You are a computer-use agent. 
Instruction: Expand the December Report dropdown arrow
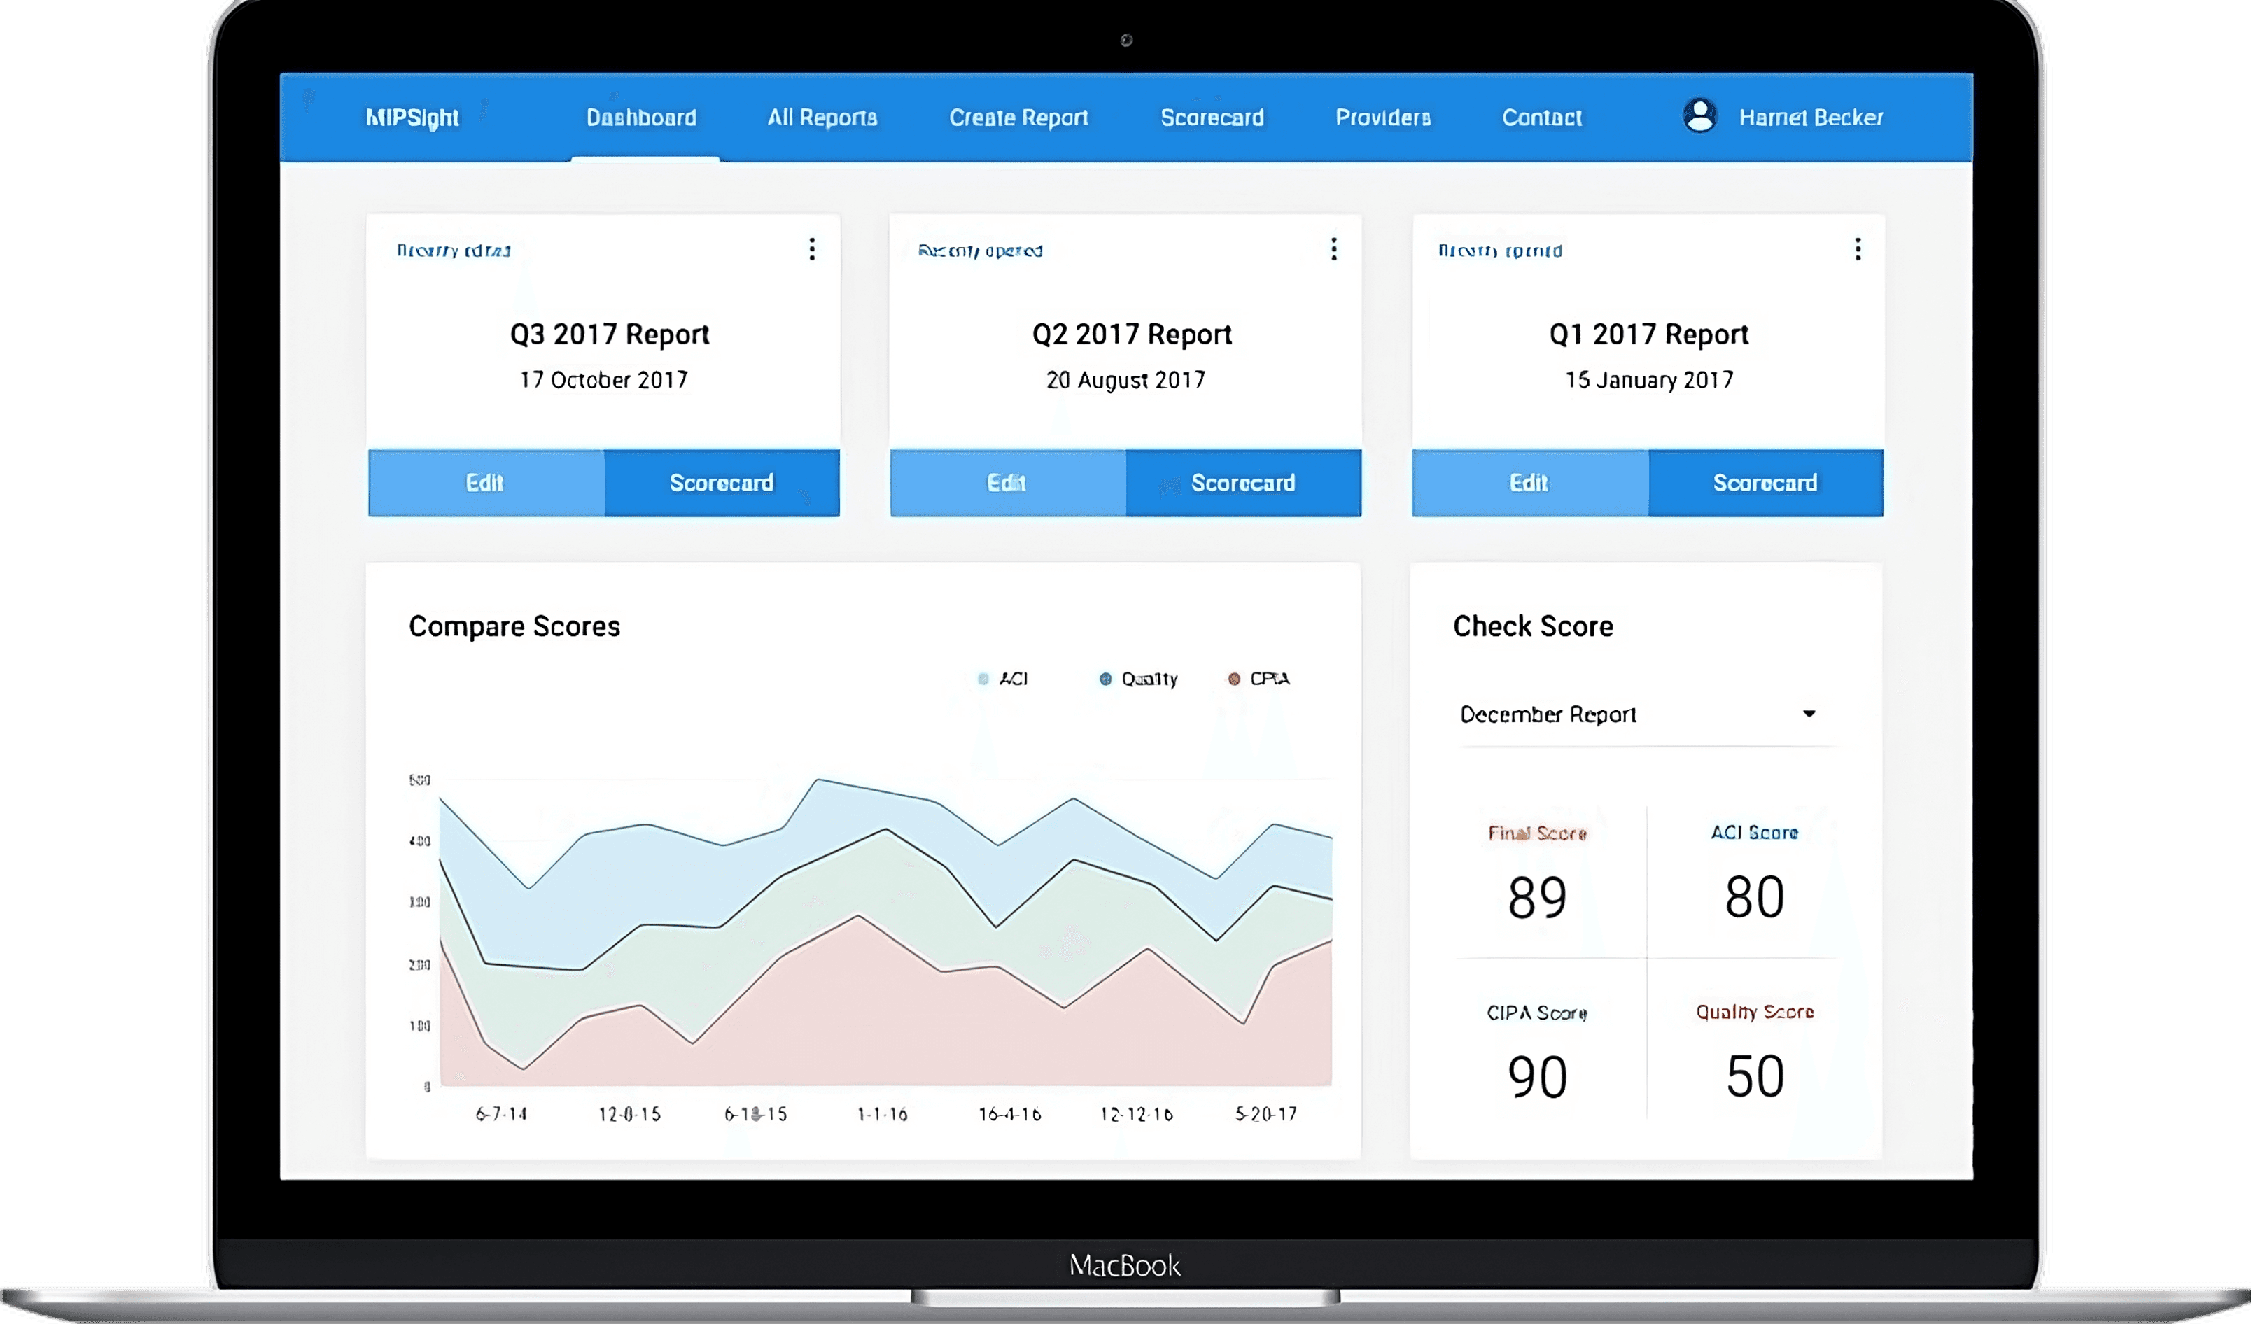click(1809, 713)
